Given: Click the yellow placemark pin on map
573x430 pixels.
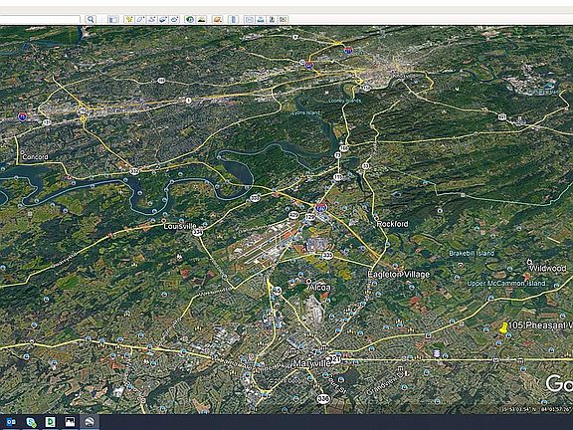Looking at the screenshot, I should [503, 328].
